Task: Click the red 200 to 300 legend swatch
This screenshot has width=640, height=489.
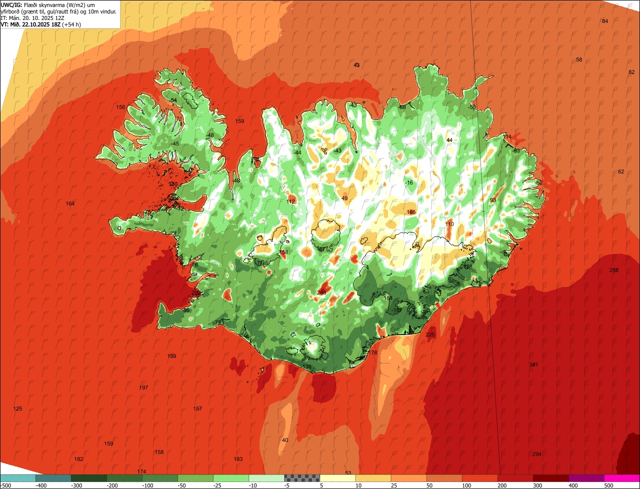Action: [x=515, y=478]
